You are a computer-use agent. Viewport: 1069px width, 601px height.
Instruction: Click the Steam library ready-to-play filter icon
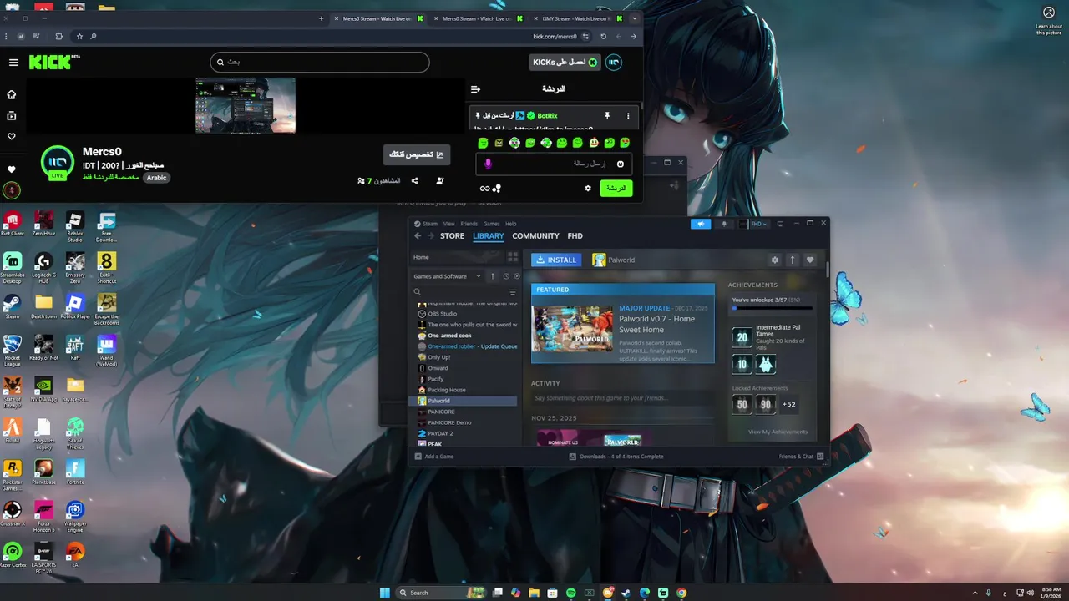point(517,276)
